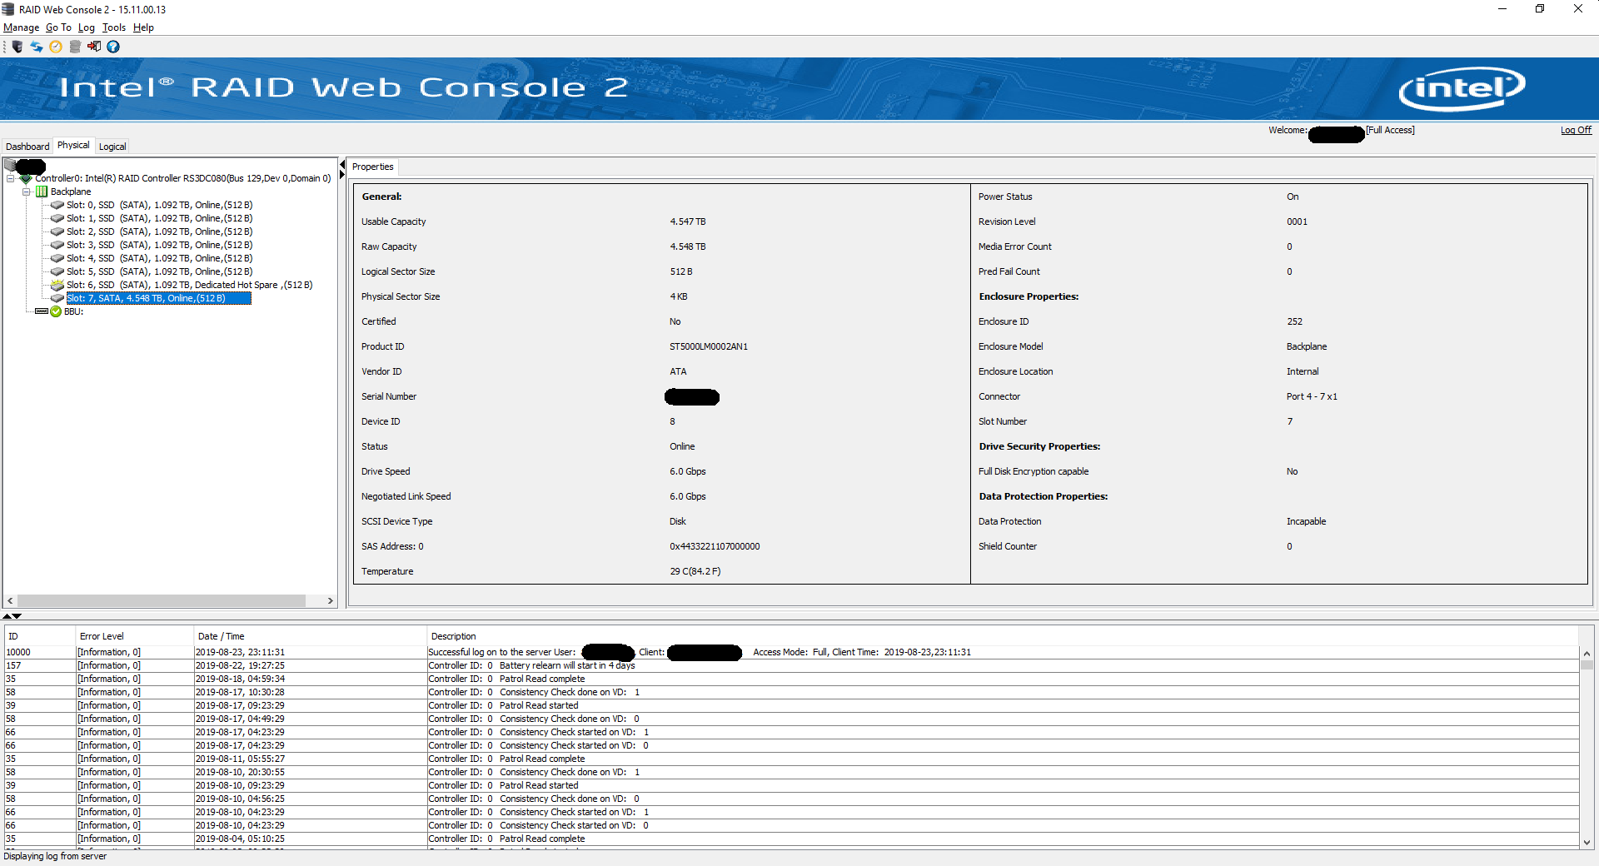Click the BBU battery icon
Screen dimensions: 1599x866
pyautogui.click(x=42, y=311)
